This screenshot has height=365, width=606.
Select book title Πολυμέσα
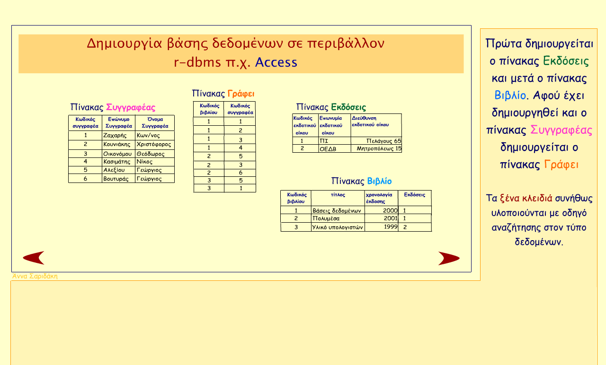point(326,218)
